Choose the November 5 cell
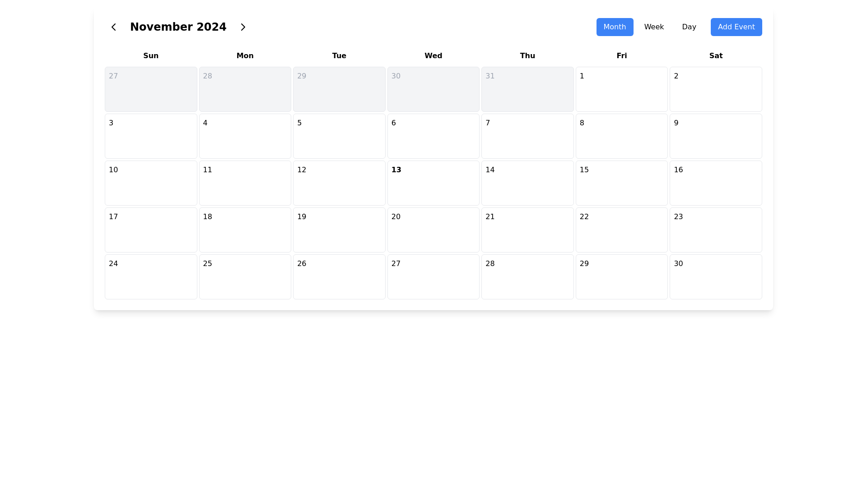Viewport: 867px width, 487px height. click(339, 136)
